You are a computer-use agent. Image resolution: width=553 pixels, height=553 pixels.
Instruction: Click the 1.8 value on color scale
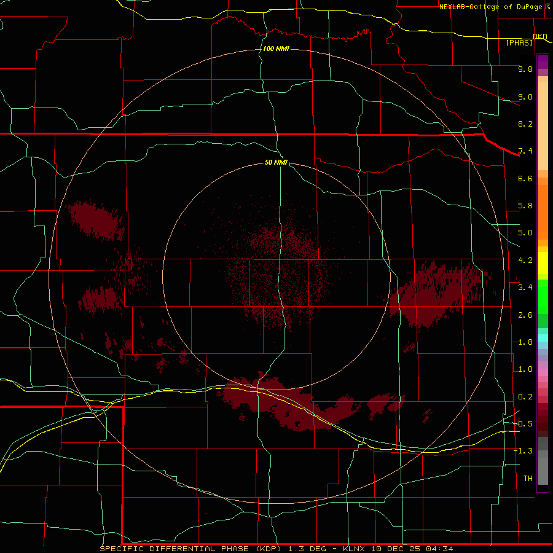coord(525,342)
